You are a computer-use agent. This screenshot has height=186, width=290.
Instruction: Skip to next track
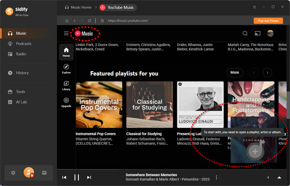point(89,178)
